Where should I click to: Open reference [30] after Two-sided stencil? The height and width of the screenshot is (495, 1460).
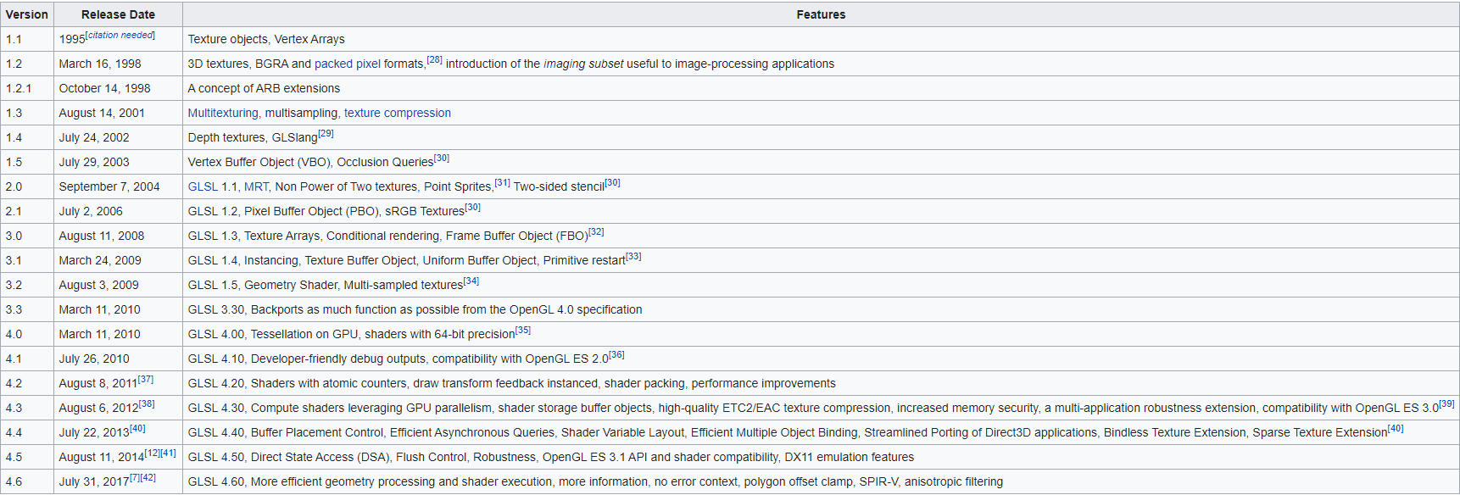[x=613, y=183]
